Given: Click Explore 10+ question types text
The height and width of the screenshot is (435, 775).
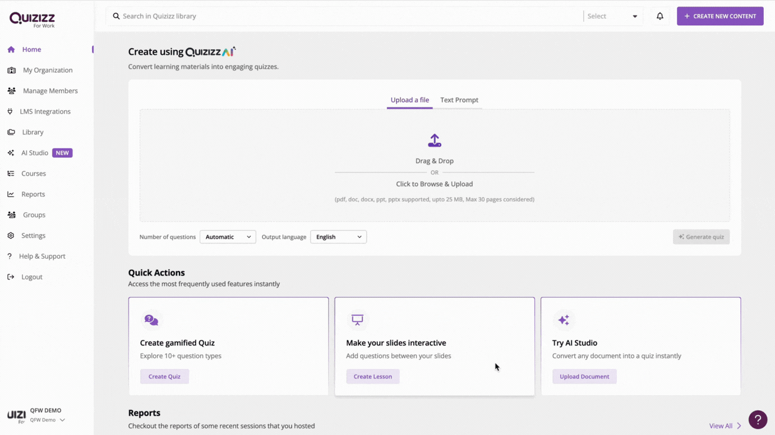Looking at the screenshot, I should 181,356.
